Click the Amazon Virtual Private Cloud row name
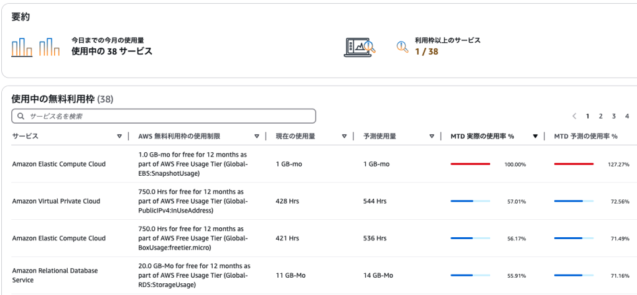Viewport: 637px width, 295px height. coord(56,201)
